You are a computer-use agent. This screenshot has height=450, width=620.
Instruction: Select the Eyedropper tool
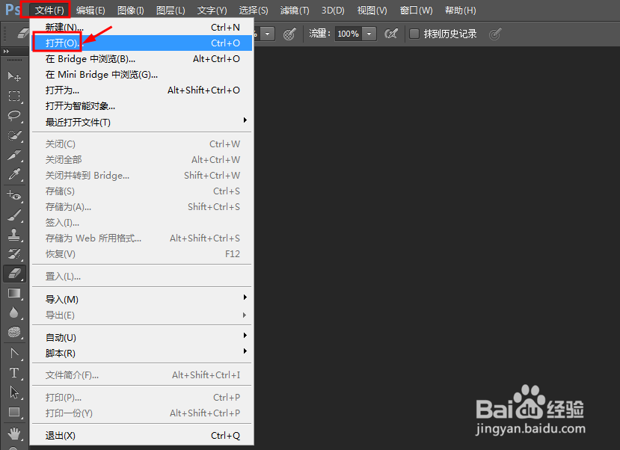tap(14, 174)
